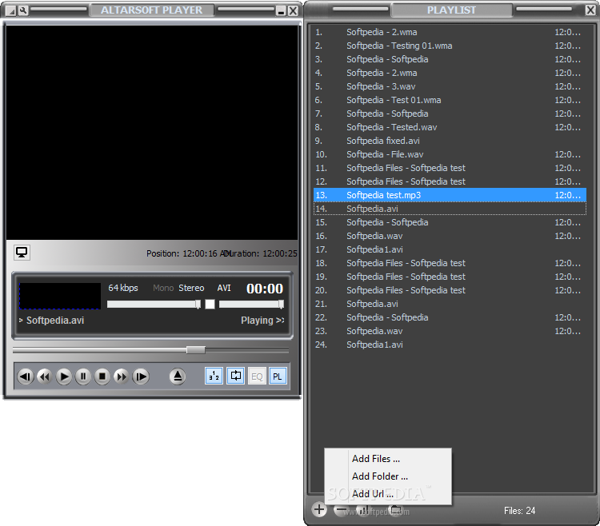
Task: Click the minus remove button in the Playlist footer
Action: 340,510
